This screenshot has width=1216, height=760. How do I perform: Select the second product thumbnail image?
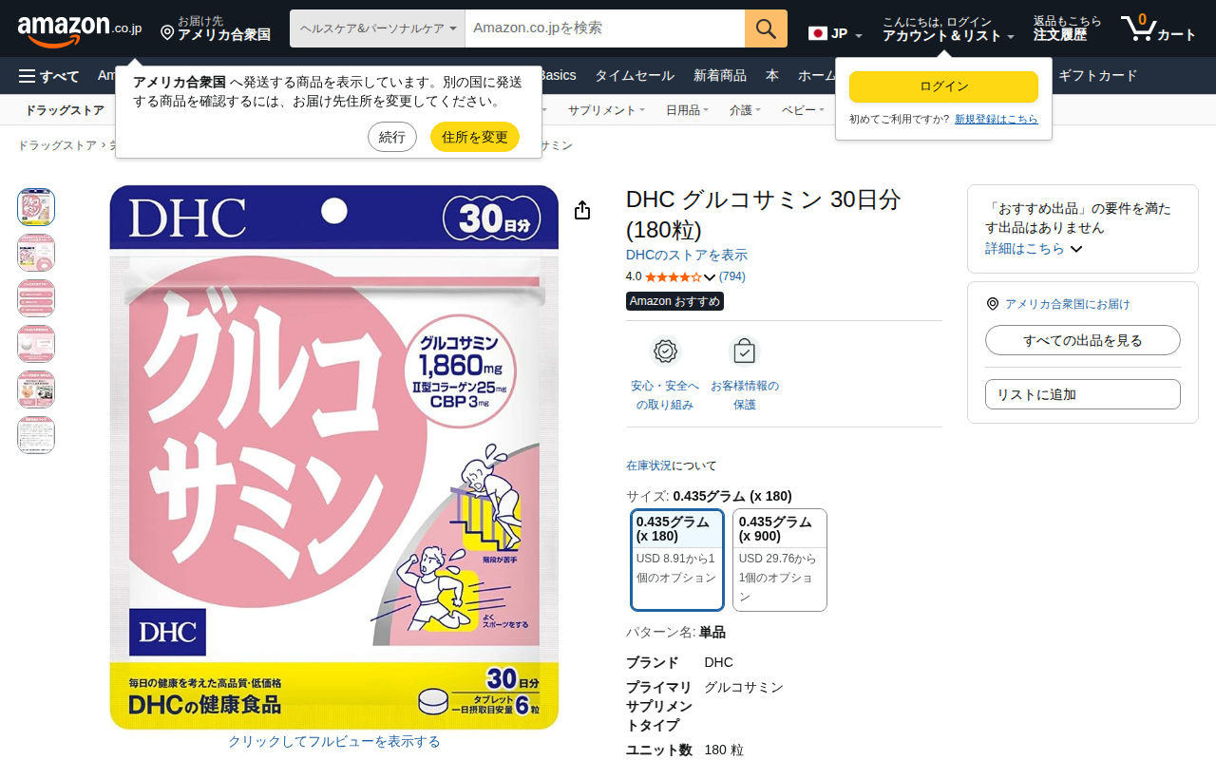[x=36, y=253]
